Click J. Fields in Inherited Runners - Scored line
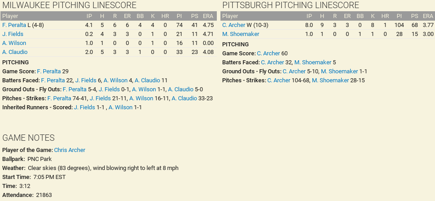This screenshot has width=435, height=201. pyautogui.click(x=84, y=107)
